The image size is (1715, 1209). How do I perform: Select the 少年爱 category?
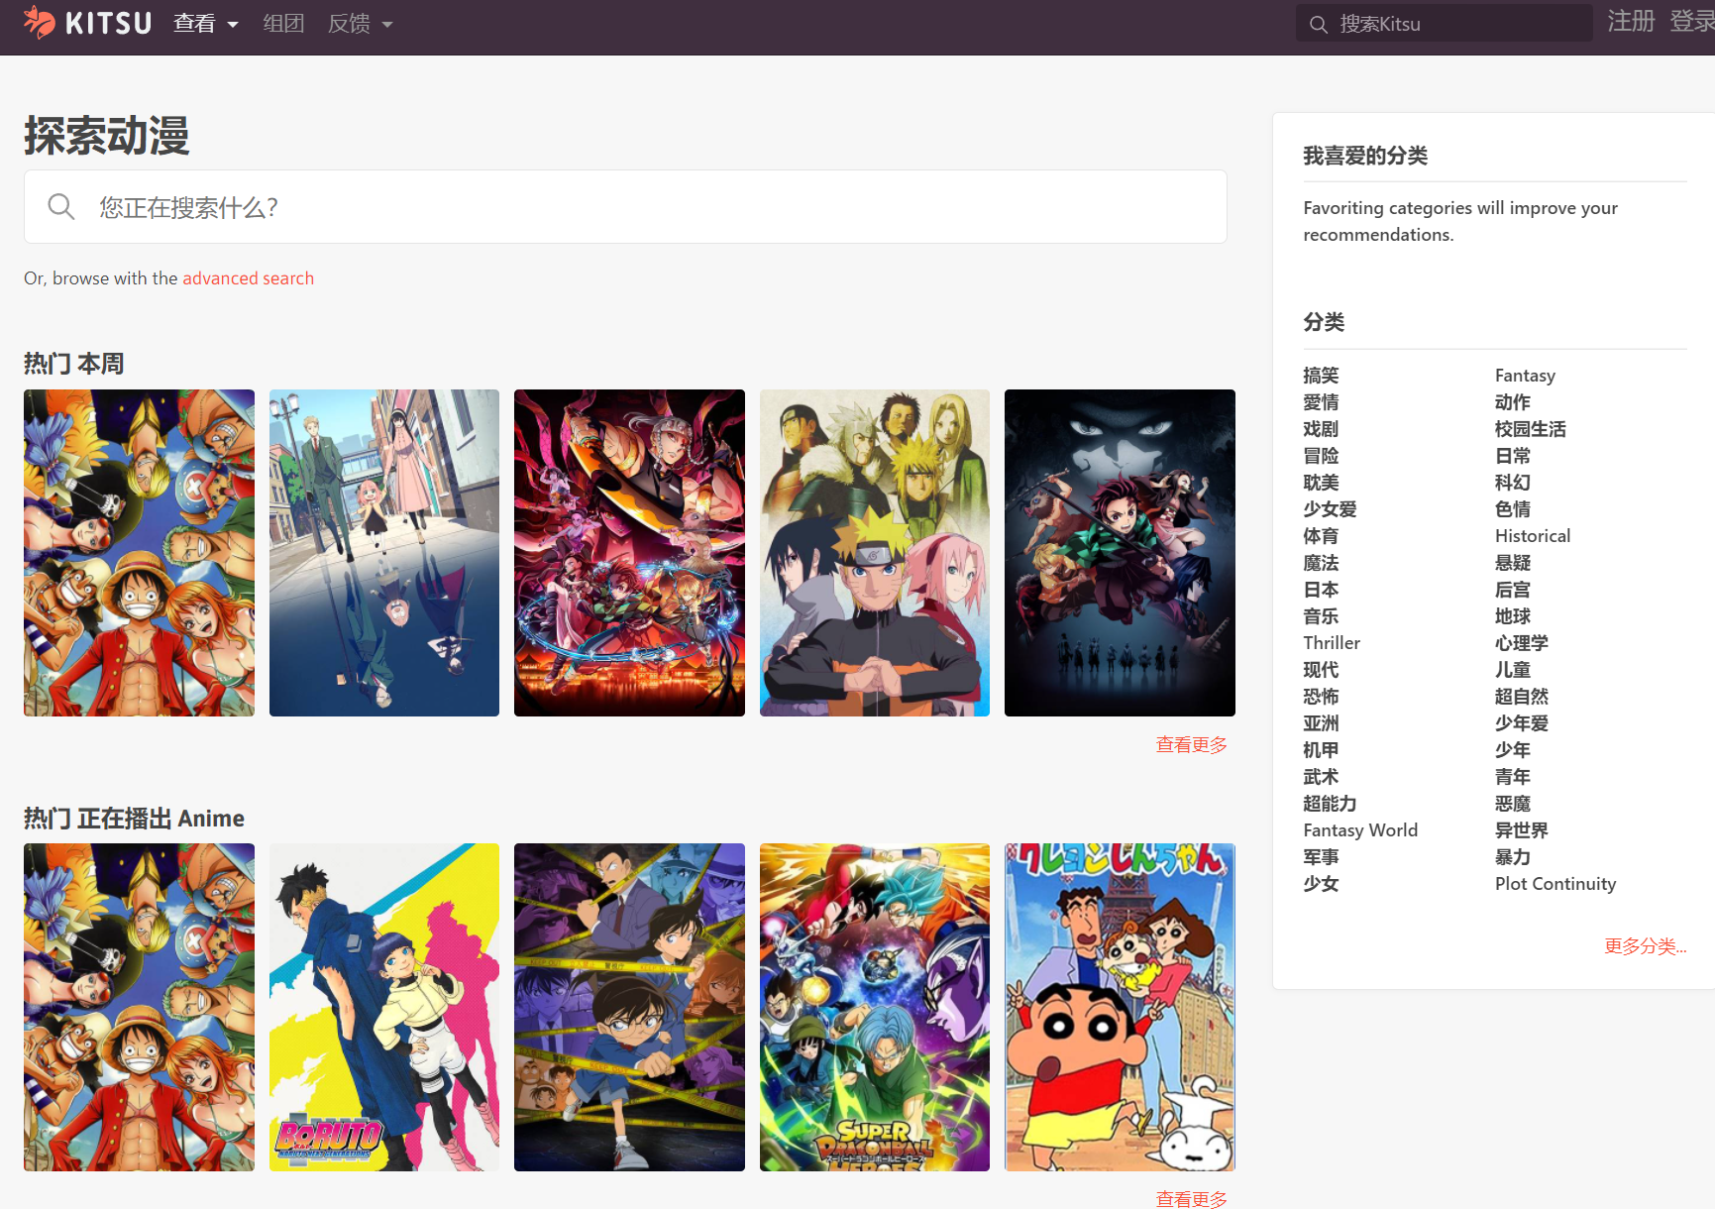1522,723
